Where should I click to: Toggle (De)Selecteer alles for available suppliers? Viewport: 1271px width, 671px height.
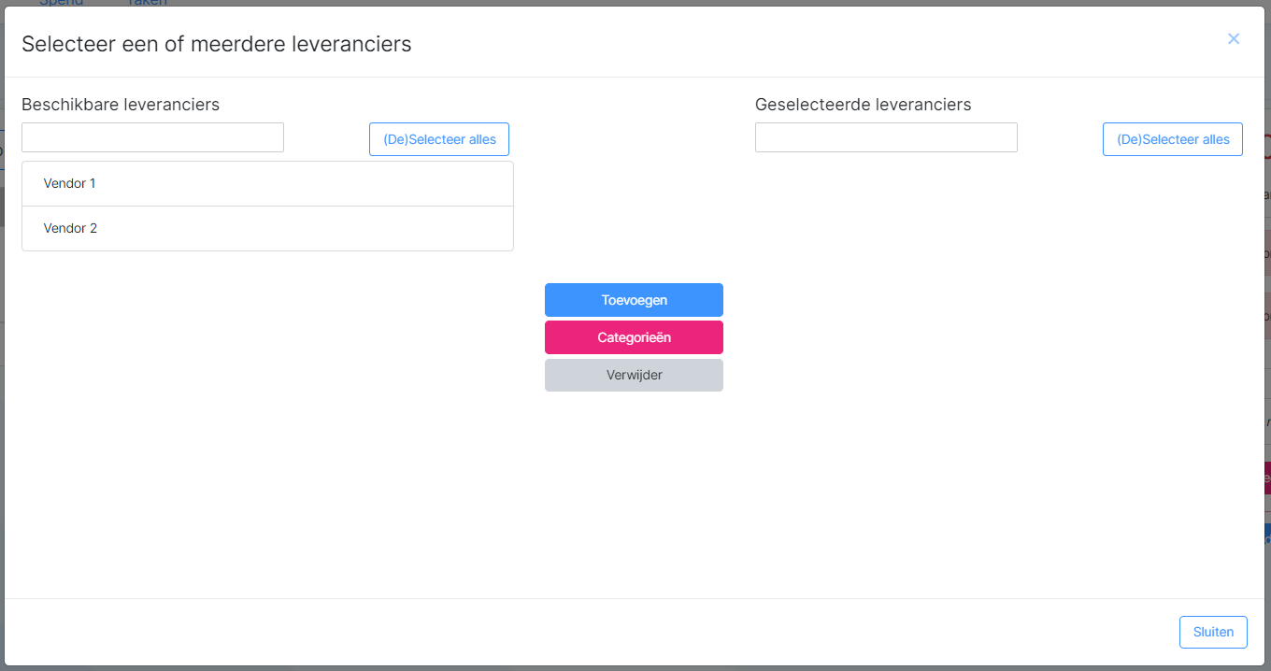tap(439, 139)
